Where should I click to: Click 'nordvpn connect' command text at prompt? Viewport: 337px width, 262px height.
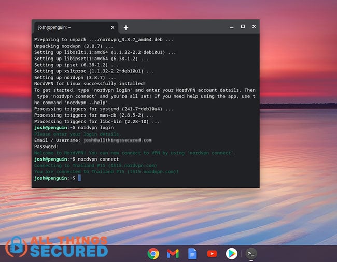[x=98, y=159]
